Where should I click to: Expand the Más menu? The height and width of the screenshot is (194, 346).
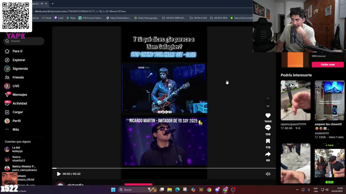(16, 129)
